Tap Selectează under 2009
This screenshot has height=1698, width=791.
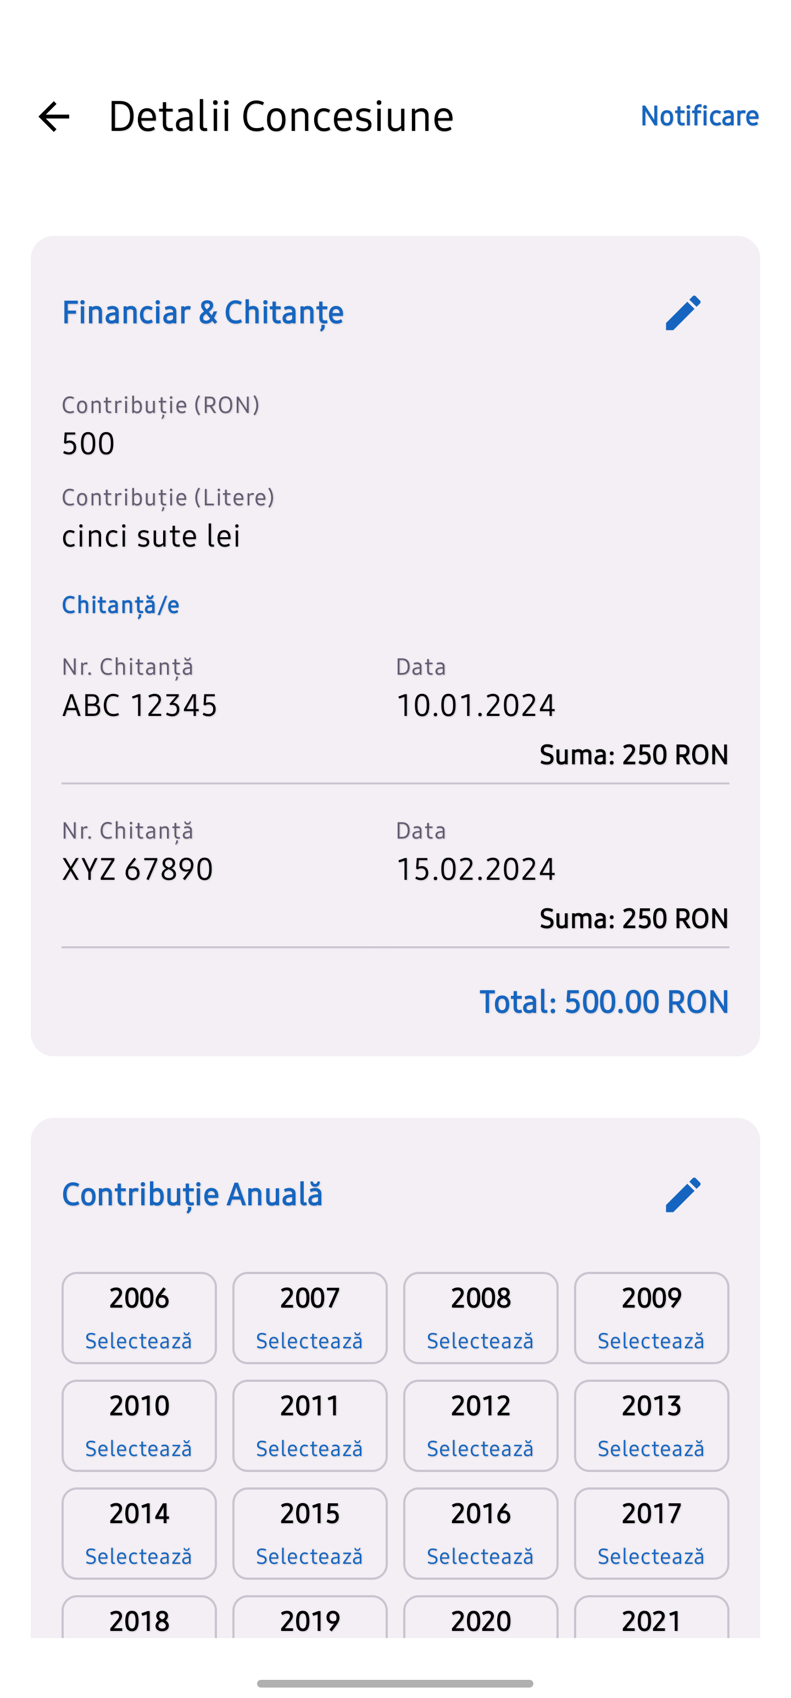point(651,1340)
